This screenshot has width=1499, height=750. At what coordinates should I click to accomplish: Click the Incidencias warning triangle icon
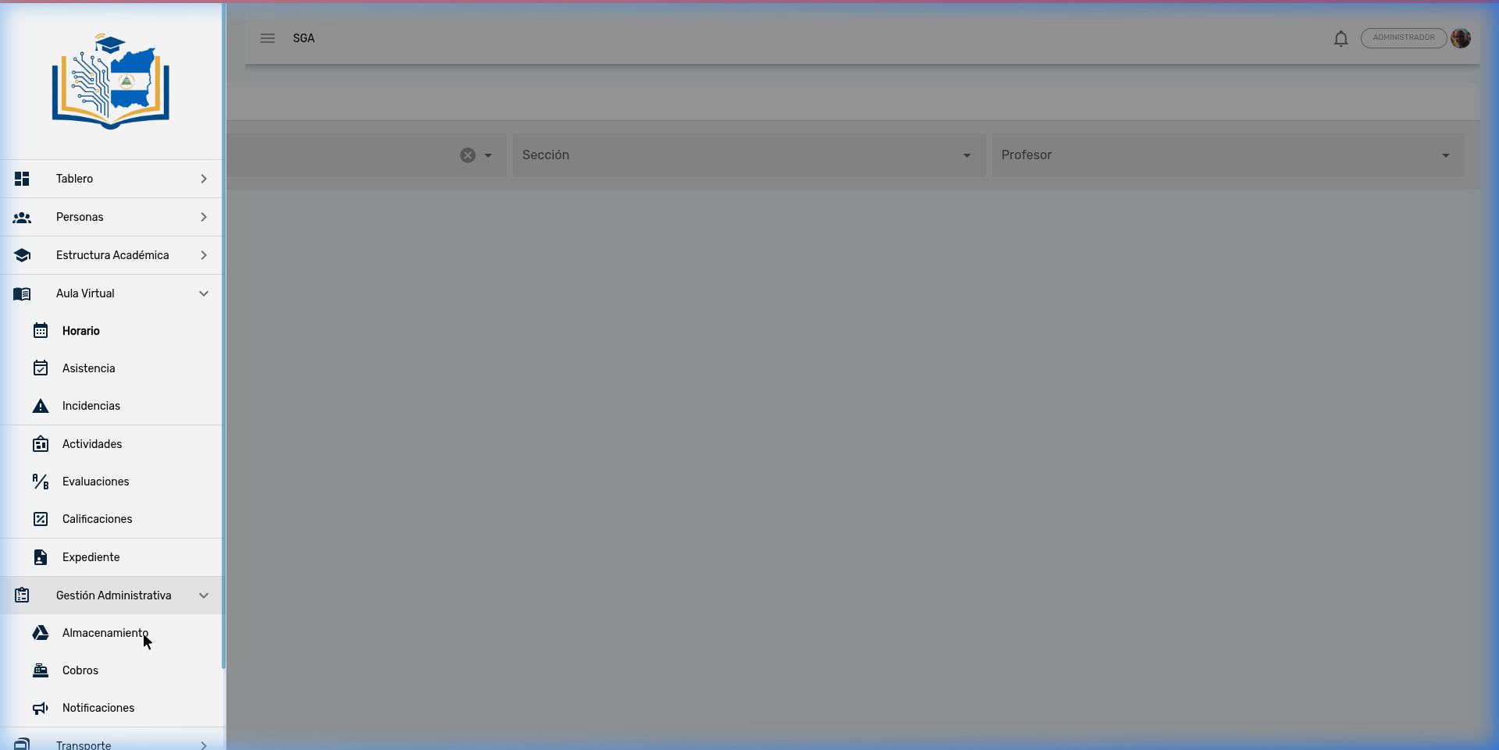pyautogui.click(x=41, y=406)
